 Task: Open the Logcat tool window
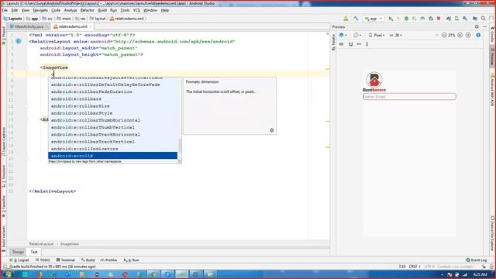[19, 260]
